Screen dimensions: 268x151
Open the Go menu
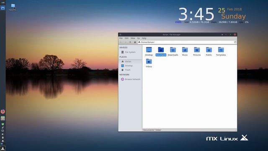click(139, 38)
